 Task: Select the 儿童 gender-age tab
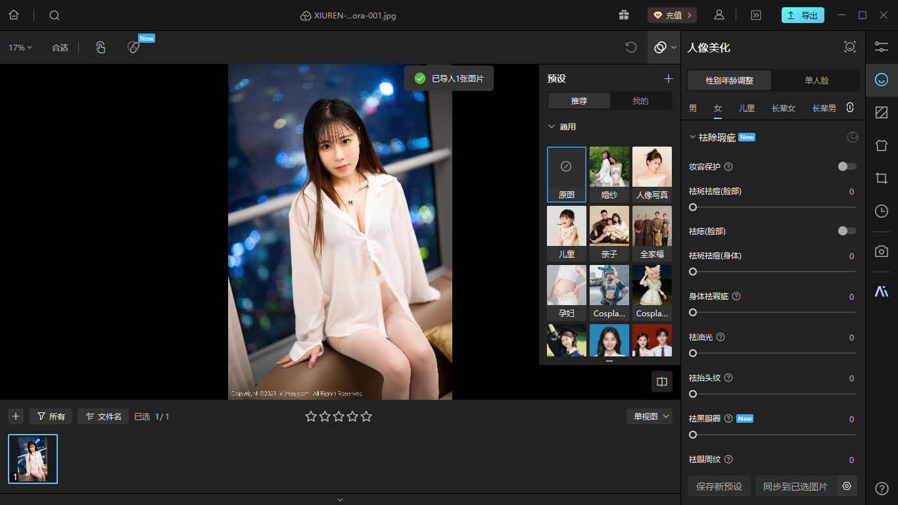(x=746, y=108)
